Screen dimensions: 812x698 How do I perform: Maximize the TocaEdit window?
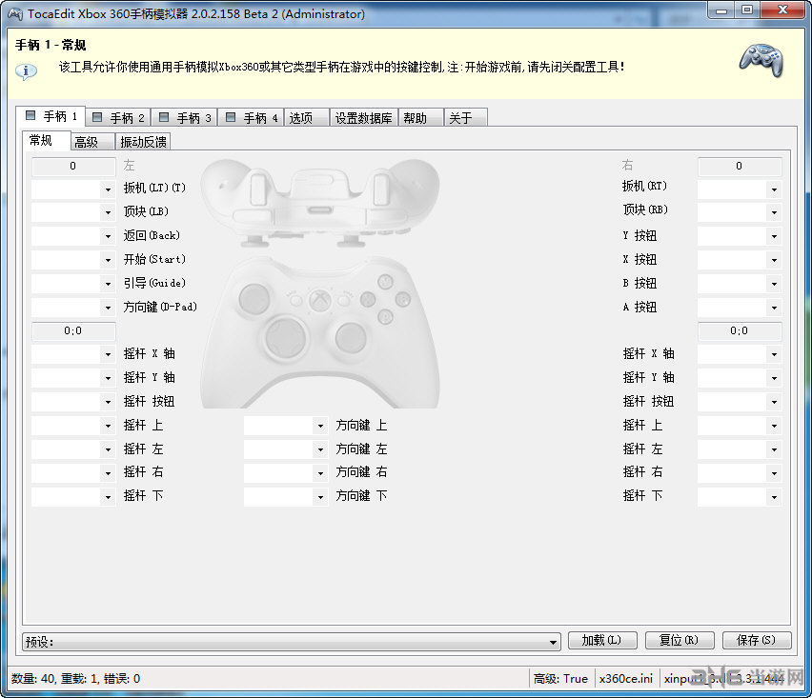[x=747, y=10]
